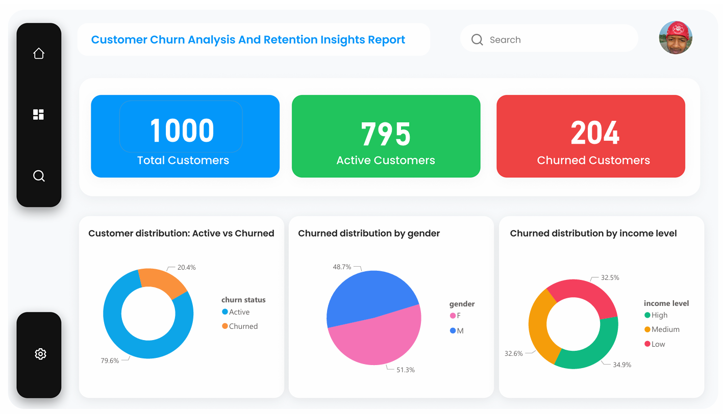Open settings gear in sidebar
The image size is (723, 414).
tap(40, 354)
